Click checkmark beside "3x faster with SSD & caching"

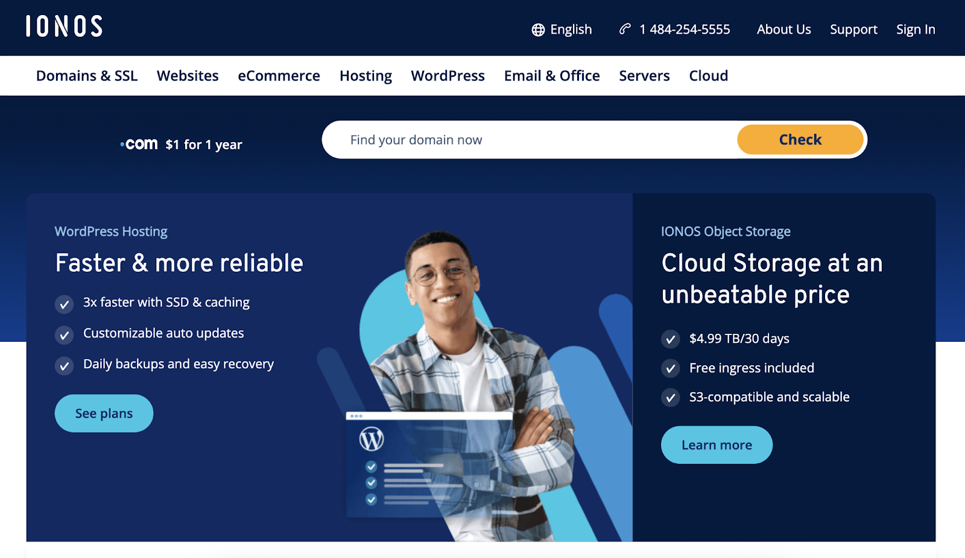pos(64,304)
